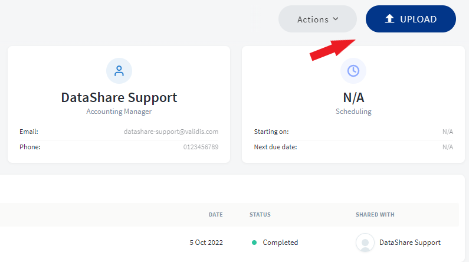Click DataShare Support in Shared With column
This screenshot has width=469, height=262.
(x=410, y=243)
